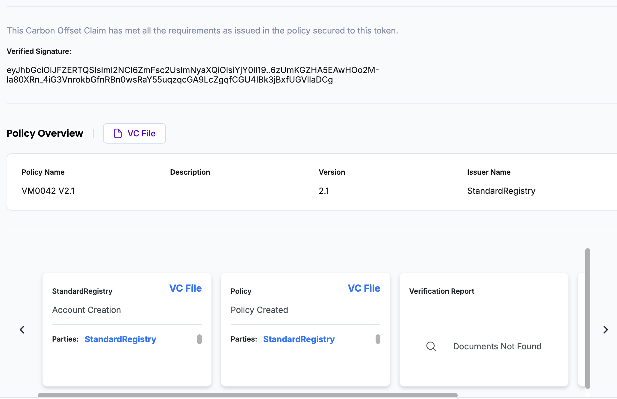Click the VM0042 V2.1 policy name value

tap(48, 191)
